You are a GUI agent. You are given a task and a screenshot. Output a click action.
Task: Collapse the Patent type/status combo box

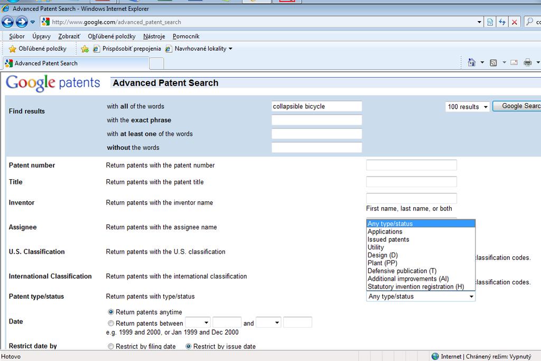421,297
